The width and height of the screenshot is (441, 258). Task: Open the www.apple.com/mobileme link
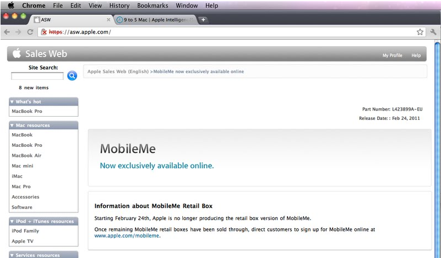coord(127,236)
